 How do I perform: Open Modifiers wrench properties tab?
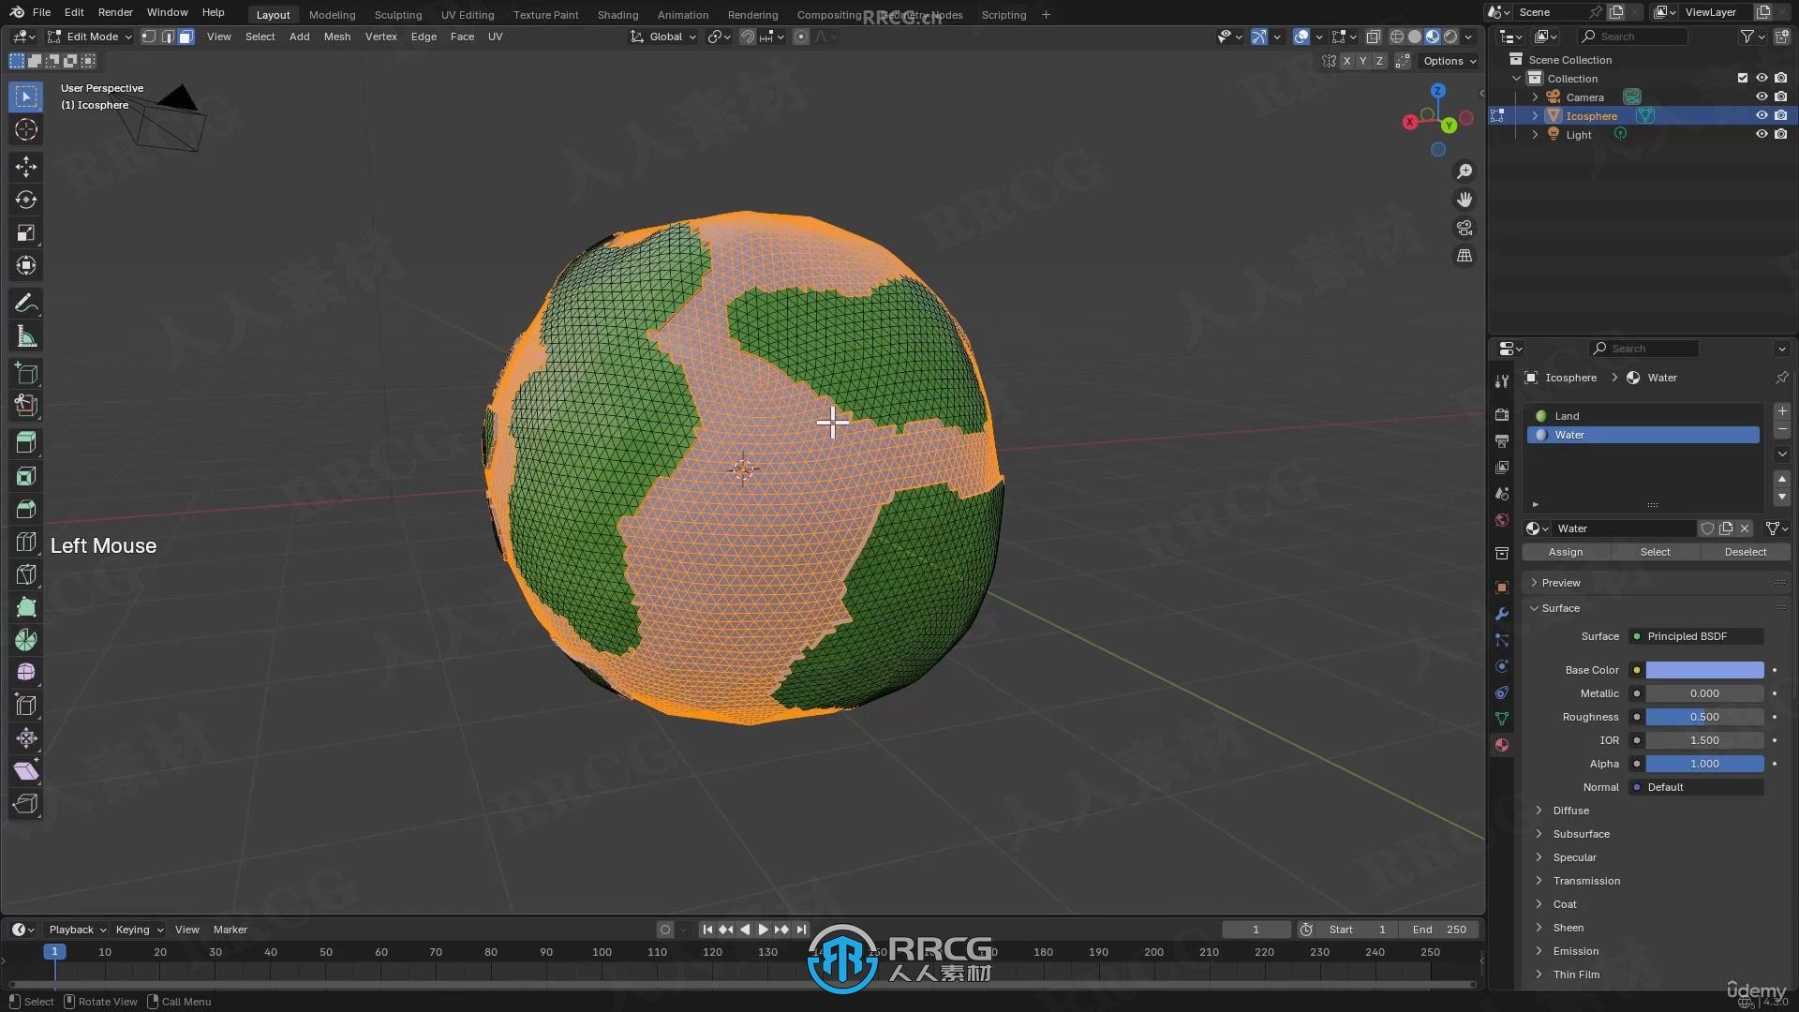[x=1502, y=614]
